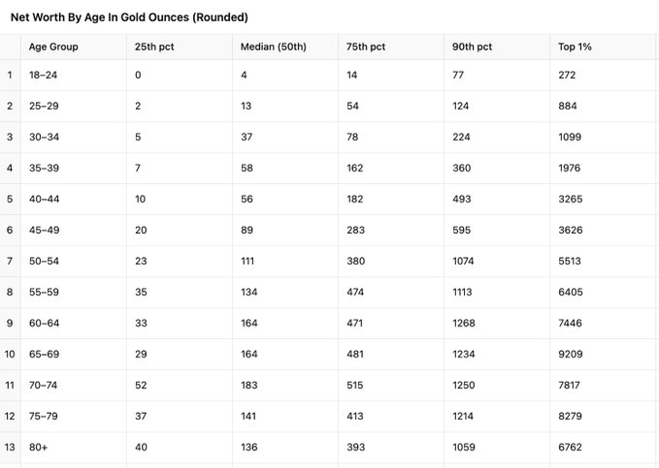Click the 90th pct column header
The height and width of the screenshot is (468, 659).
472,47
